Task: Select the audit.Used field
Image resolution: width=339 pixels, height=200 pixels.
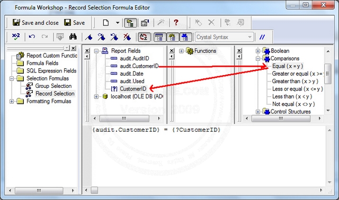Action: tap(132, 81)
